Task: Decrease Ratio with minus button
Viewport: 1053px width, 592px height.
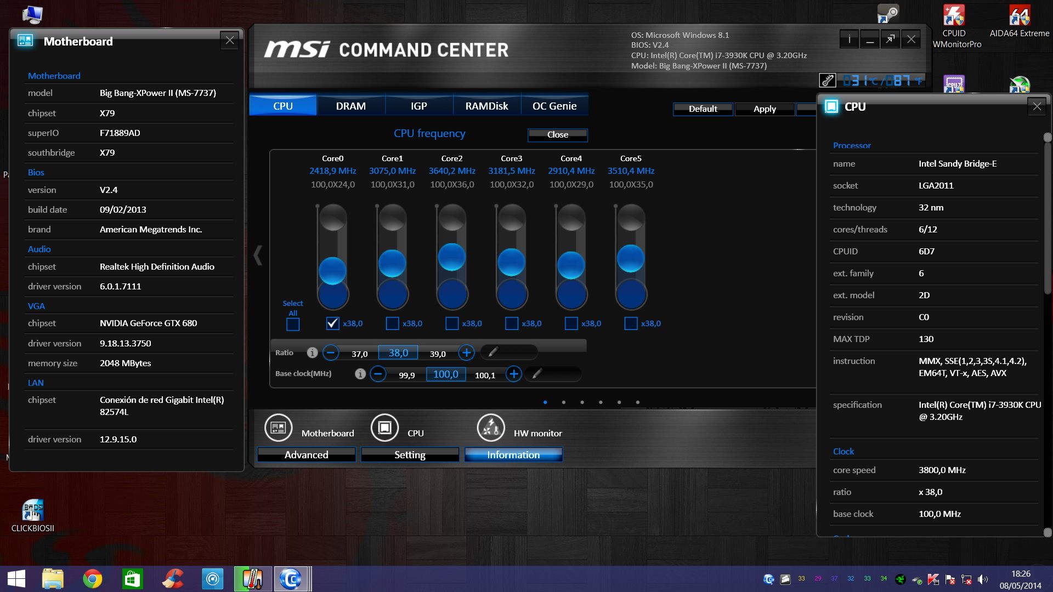Action: click(331, 353)
